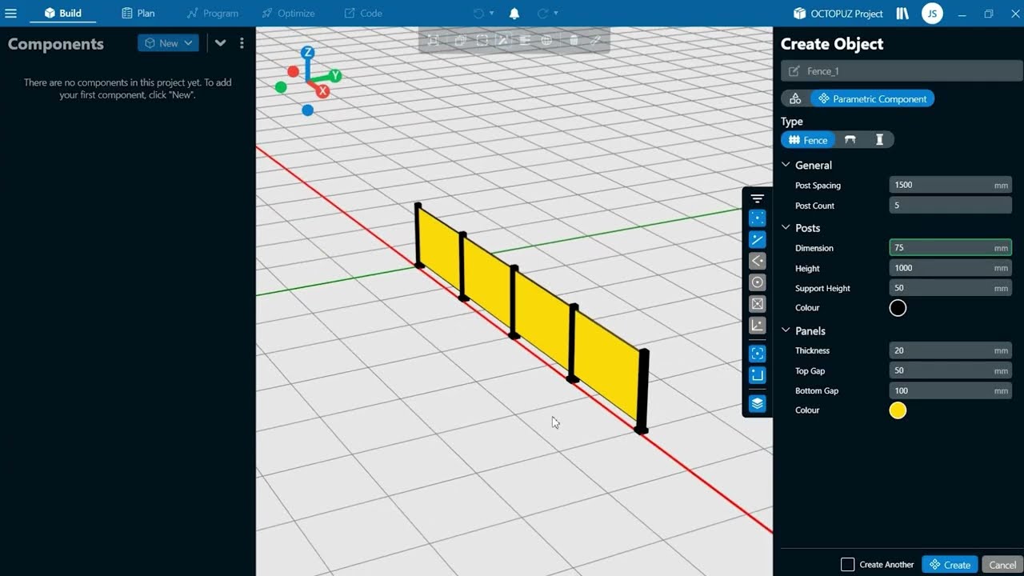Click the dashed selection box icon in viewport toolbar
The height and width of the screenshot is (576, 1024).
pyautogui.click(x=482, y=39)
